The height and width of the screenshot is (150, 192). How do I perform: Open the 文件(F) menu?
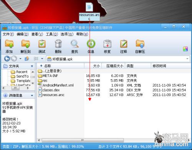click(x=8, y=34)
